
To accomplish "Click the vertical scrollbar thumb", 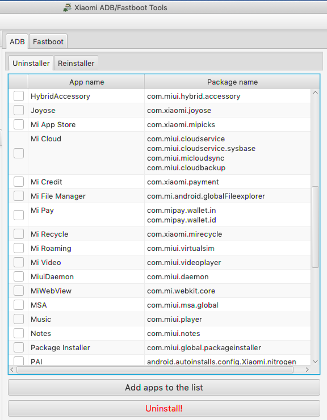I will [315, 227].
